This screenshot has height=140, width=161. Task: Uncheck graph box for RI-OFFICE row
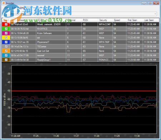(6, 29)
